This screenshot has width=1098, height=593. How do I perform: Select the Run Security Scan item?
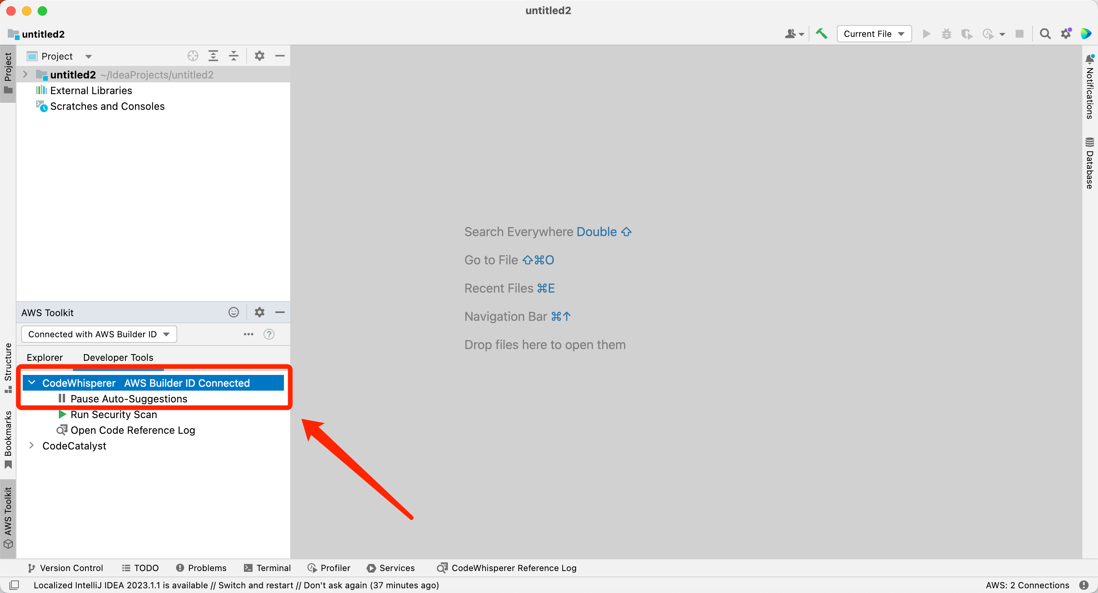pos(114,415)
